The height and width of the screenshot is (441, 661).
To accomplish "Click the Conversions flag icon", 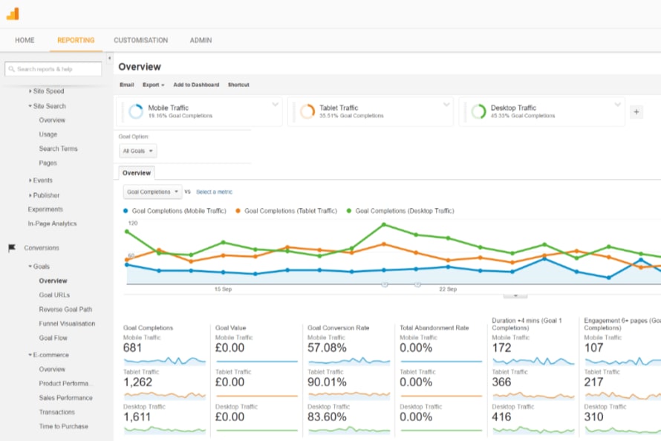I will (11, 248).
